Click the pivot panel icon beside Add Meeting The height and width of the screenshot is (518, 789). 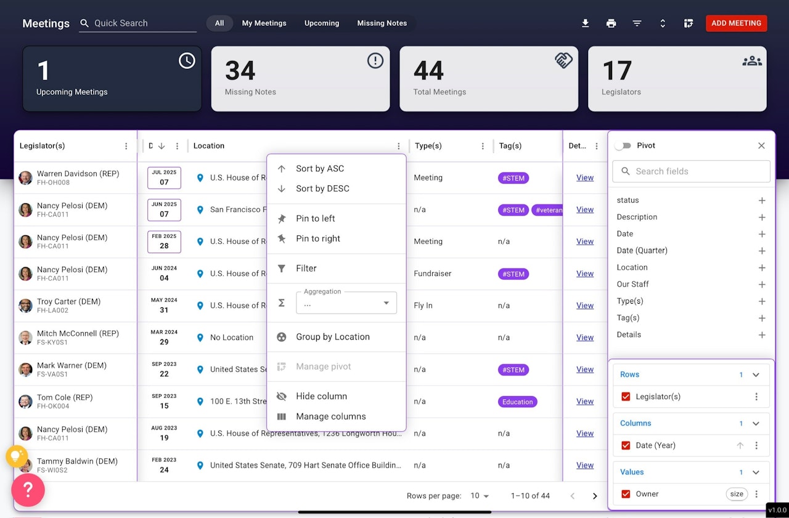tap(689, 23)
